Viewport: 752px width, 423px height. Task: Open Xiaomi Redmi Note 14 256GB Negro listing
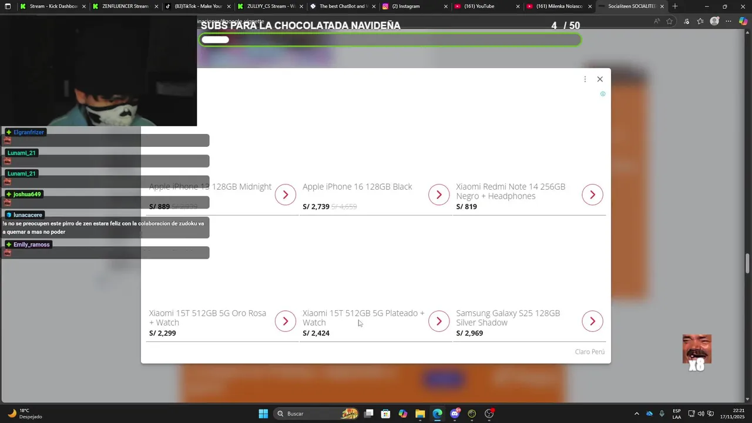[511, 191]
